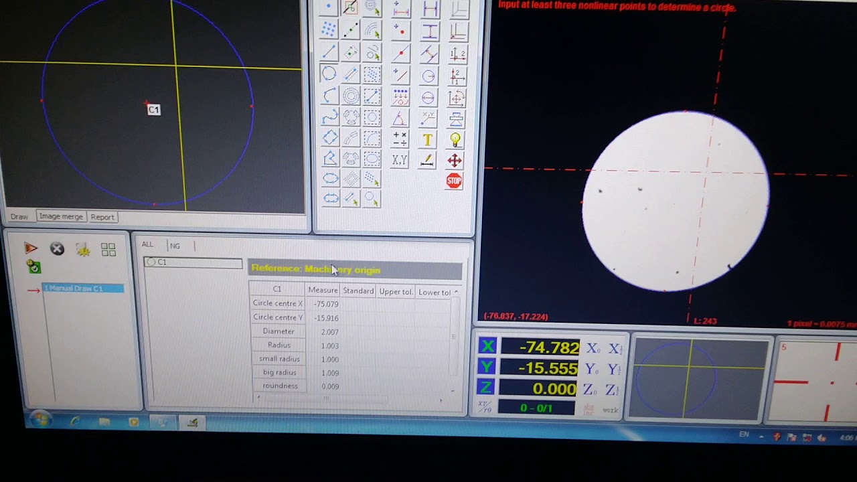Select the multi-point grid tool
Image resolution: width=857 pixels, height=482 pixels.
pos(328,29)
